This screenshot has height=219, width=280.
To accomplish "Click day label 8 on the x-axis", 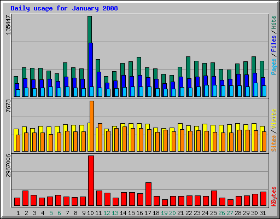I will click(75, 213).
